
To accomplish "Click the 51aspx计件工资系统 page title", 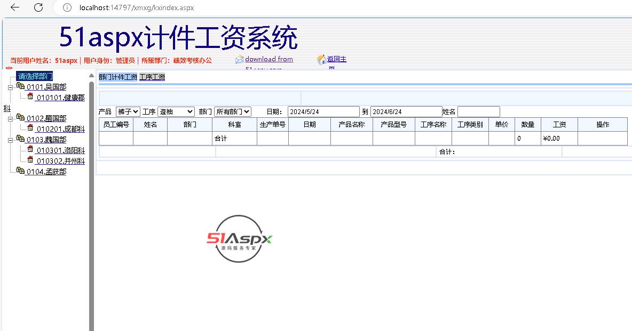I will 179,37.
